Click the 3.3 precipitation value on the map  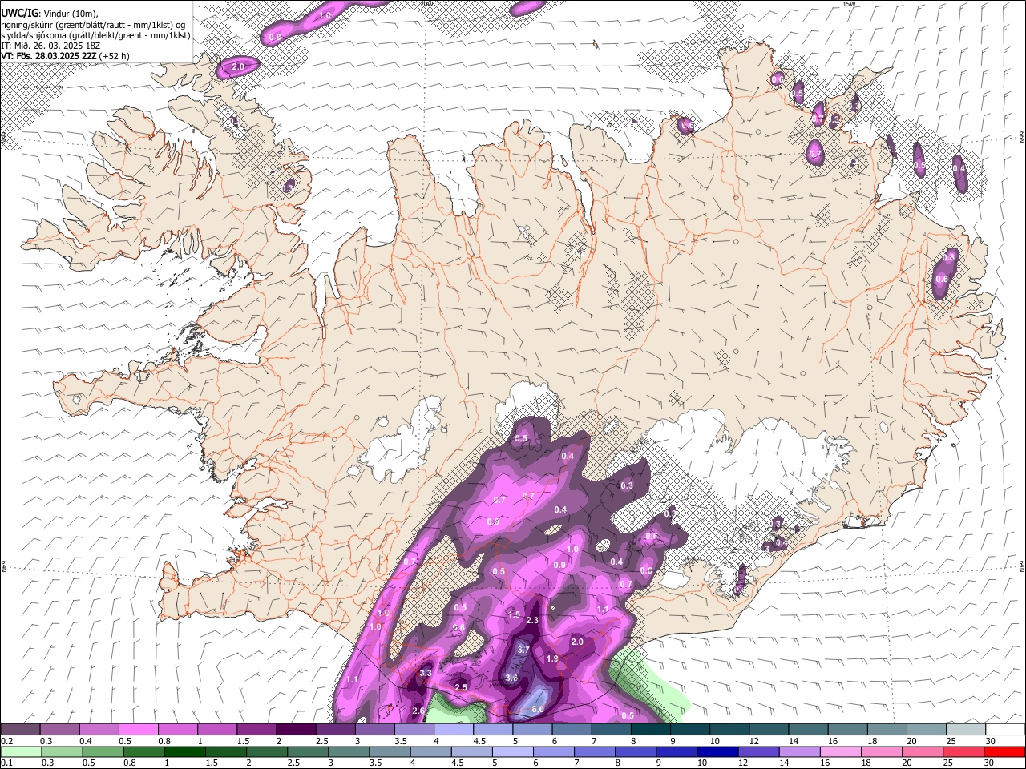[x=426, y=674]
